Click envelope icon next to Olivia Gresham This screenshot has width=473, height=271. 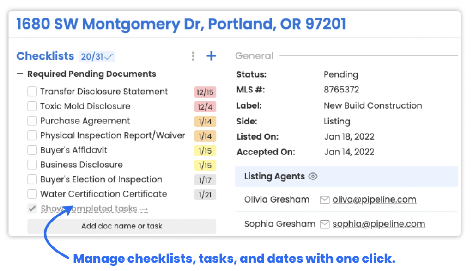[325, 200]
